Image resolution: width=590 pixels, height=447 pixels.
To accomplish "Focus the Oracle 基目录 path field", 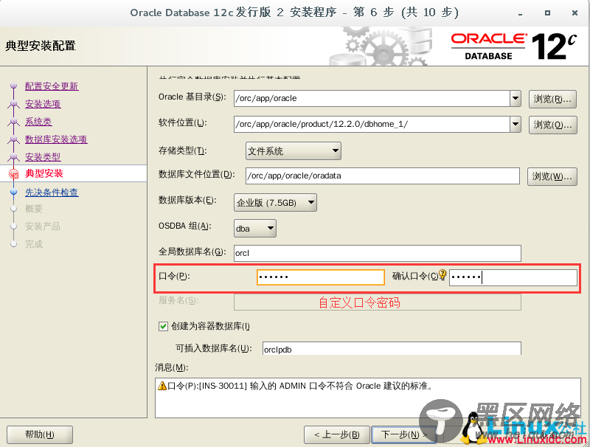I will click(x=372, y=99).
